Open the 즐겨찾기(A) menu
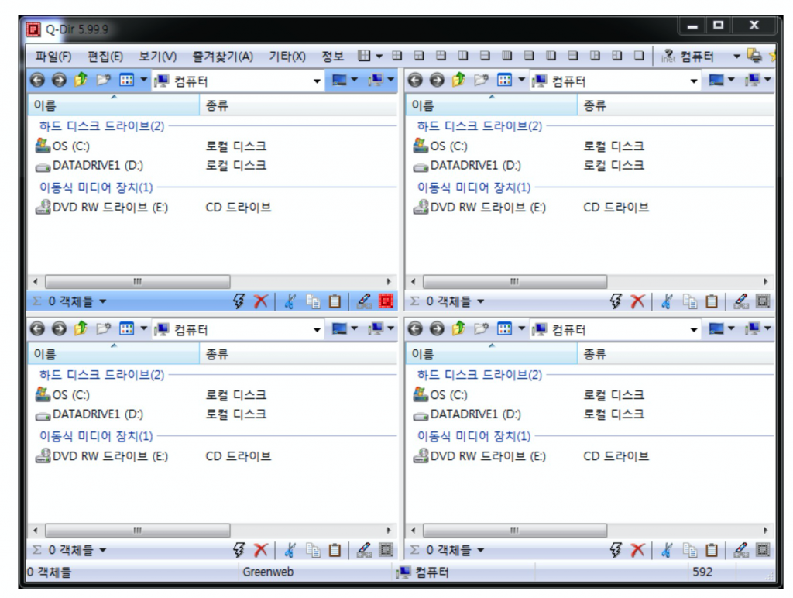The height and width of the screenshot is (598, 793). (x=222, y=56)
